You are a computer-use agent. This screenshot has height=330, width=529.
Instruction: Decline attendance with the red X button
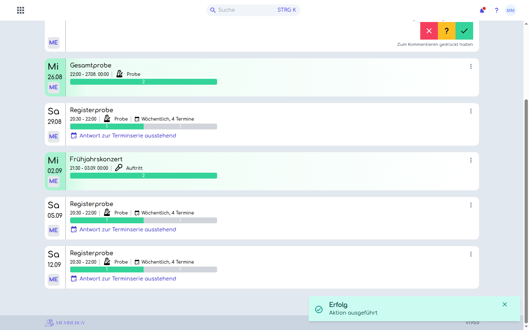429,31
